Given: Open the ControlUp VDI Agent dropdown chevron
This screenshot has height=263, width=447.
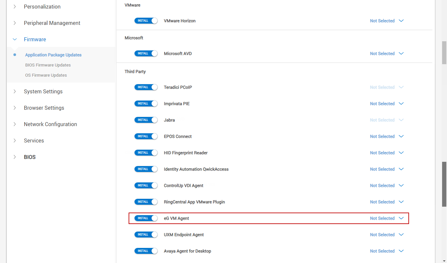Looking at the screenshot, I should click(x=401, y=185).
